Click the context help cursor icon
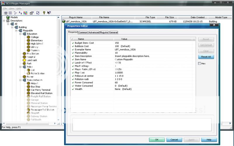234x146 pixels. [x=49, y=13]
